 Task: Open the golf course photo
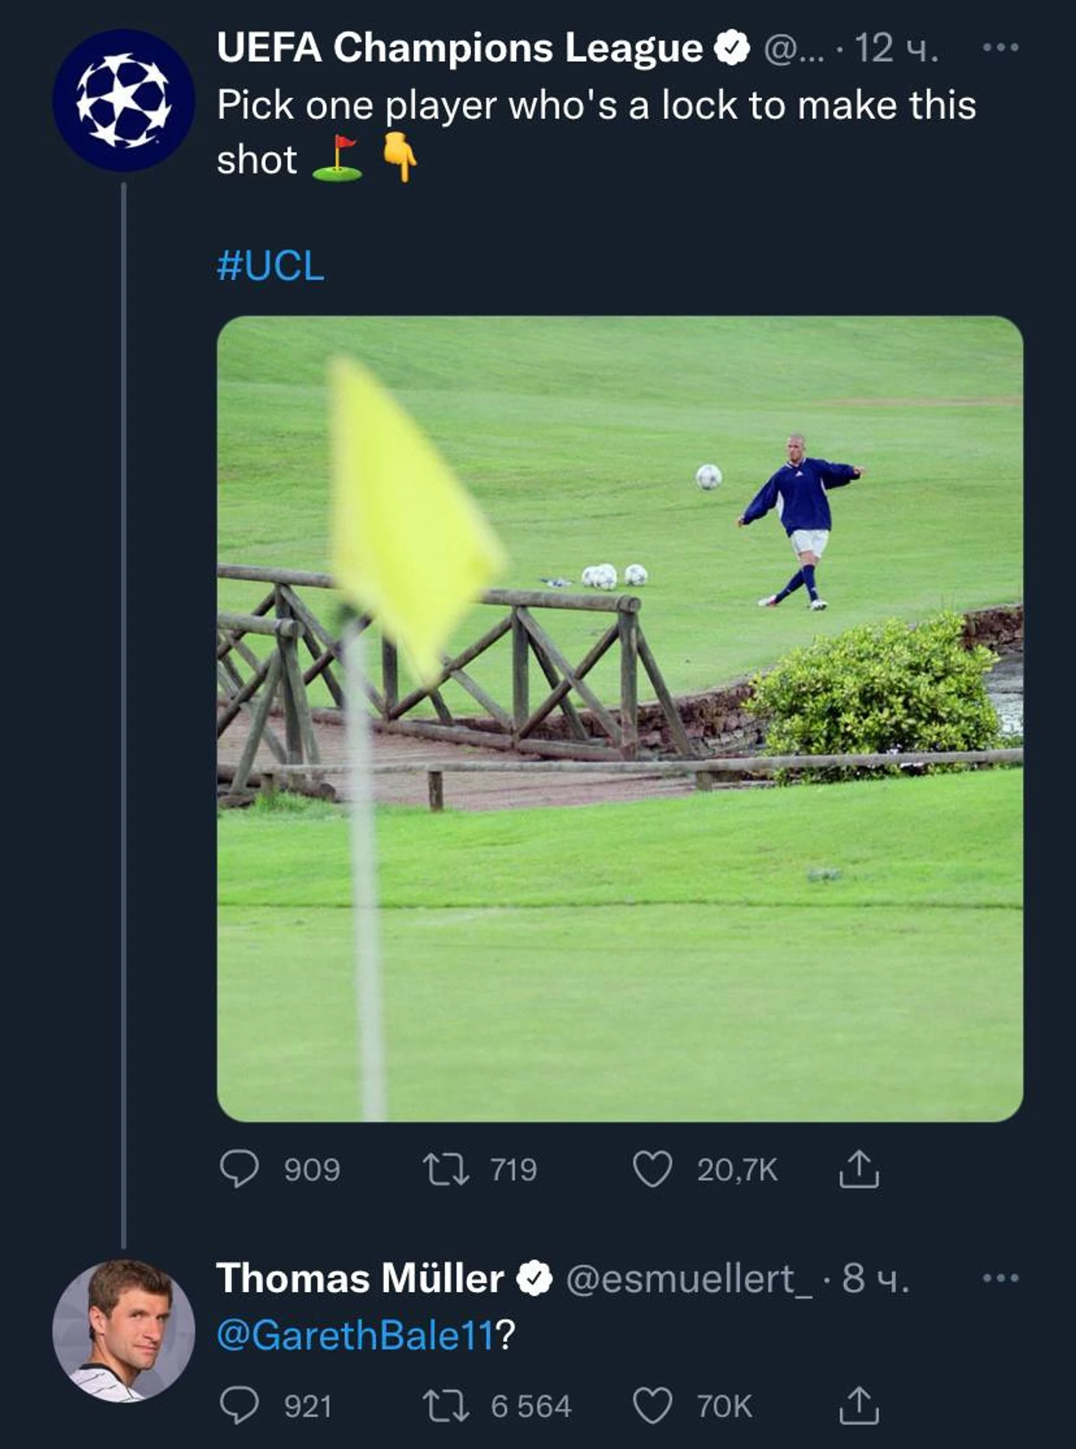point(620,719)
